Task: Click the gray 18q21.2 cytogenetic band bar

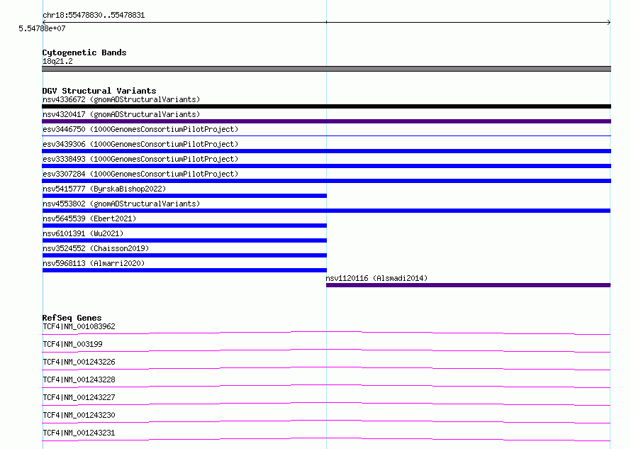Action: click(326, 69)
